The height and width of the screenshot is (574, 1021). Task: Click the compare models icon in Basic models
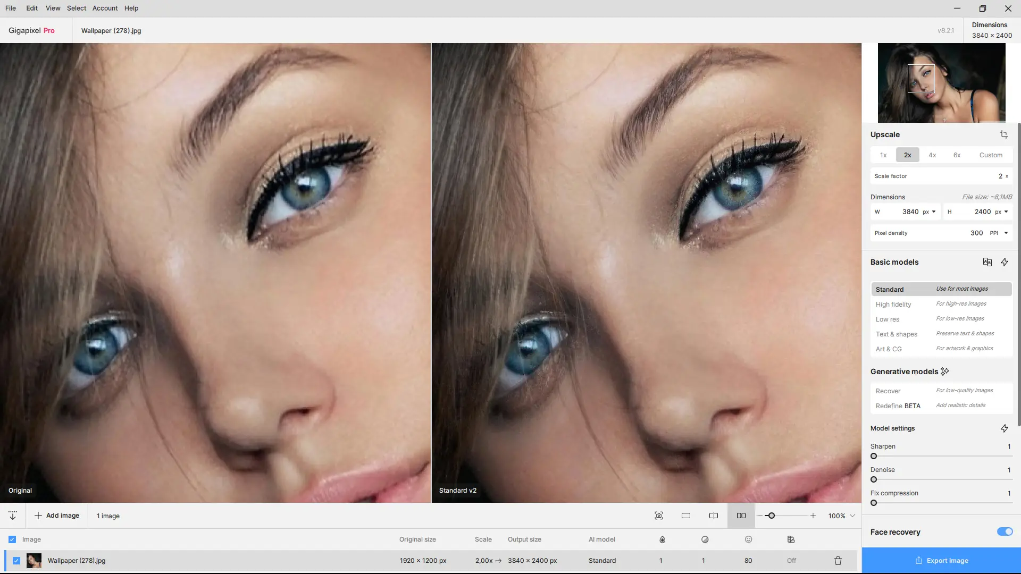click(987, 262)
